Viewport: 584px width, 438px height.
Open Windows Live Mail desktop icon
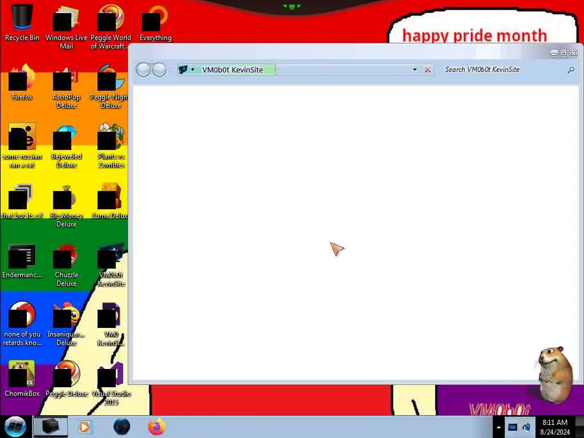coord(66,26)
